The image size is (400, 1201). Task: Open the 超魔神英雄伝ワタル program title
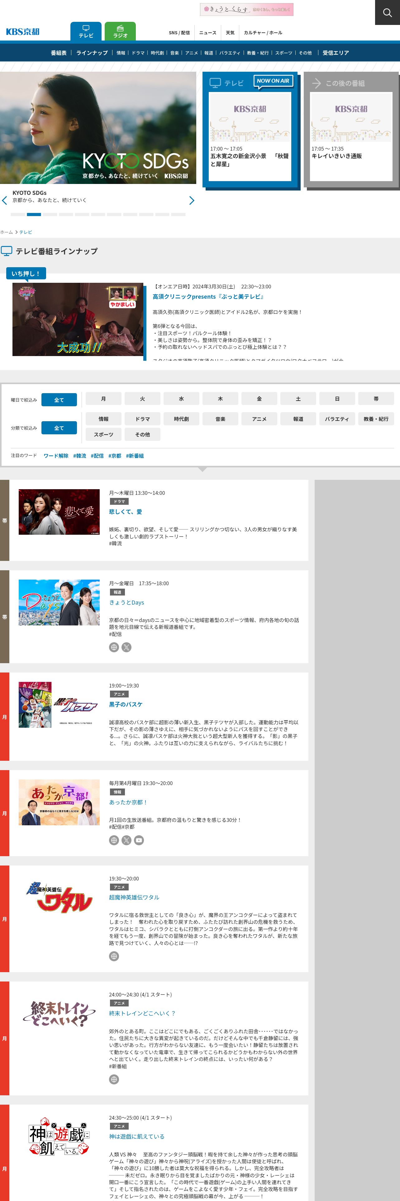[134, 898]
